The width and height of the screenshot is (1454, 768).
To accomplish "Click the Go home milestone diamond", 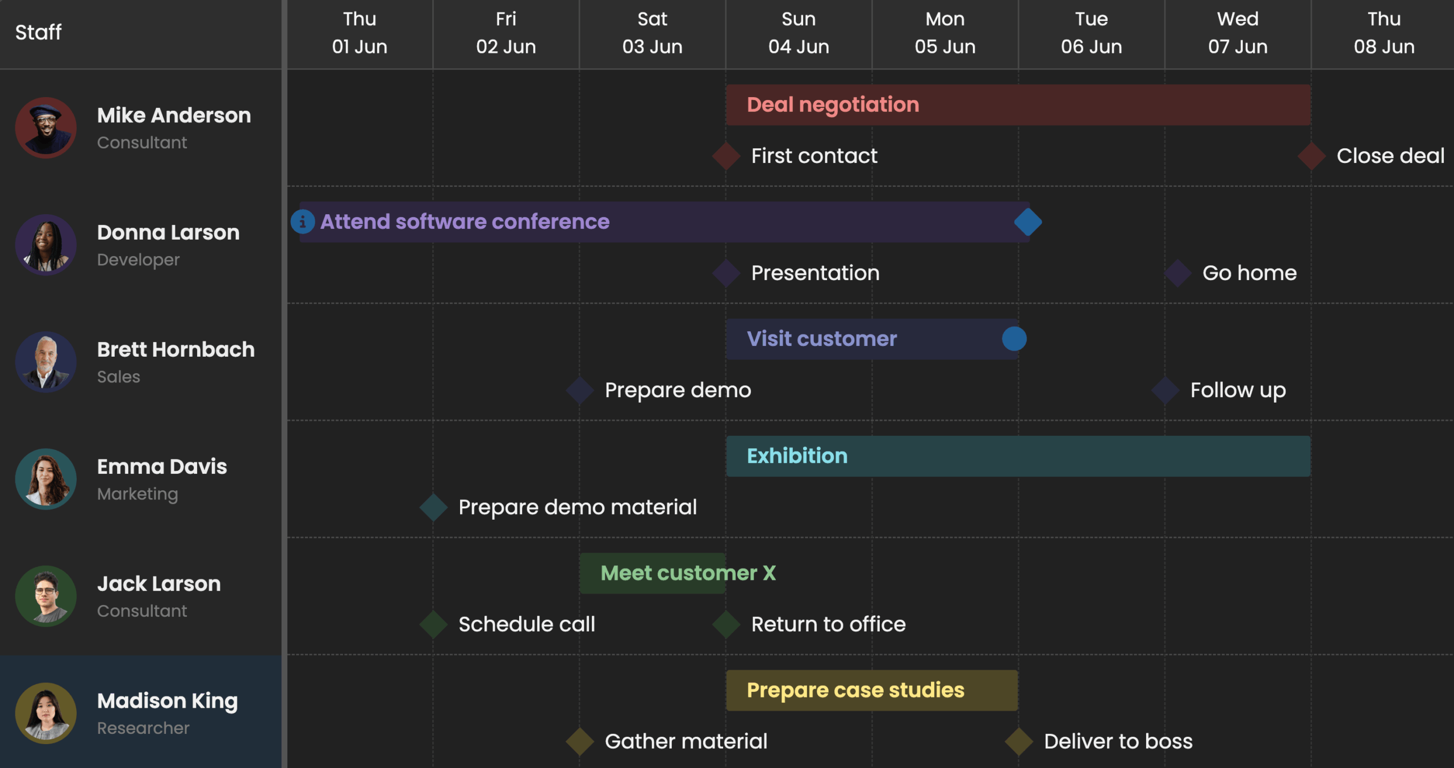I will 1177,273.
